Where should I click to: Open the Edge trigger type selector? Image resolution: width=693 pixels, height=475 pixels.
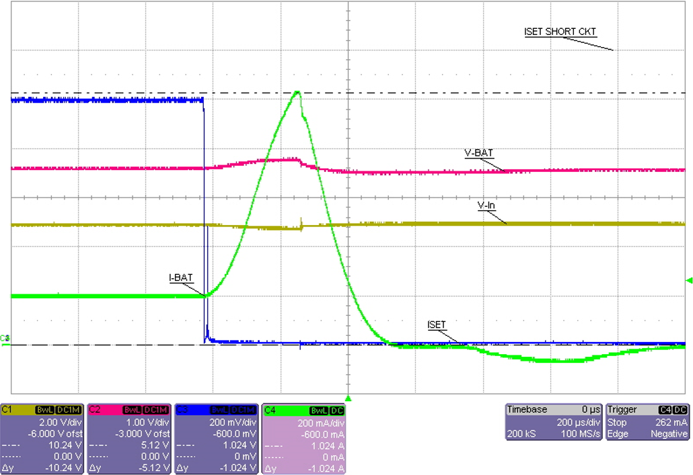[617, 434]
